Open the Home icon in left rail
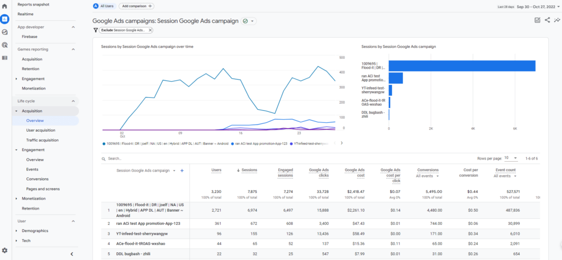Viewport: 562px width, 260px height. (4, 6)
